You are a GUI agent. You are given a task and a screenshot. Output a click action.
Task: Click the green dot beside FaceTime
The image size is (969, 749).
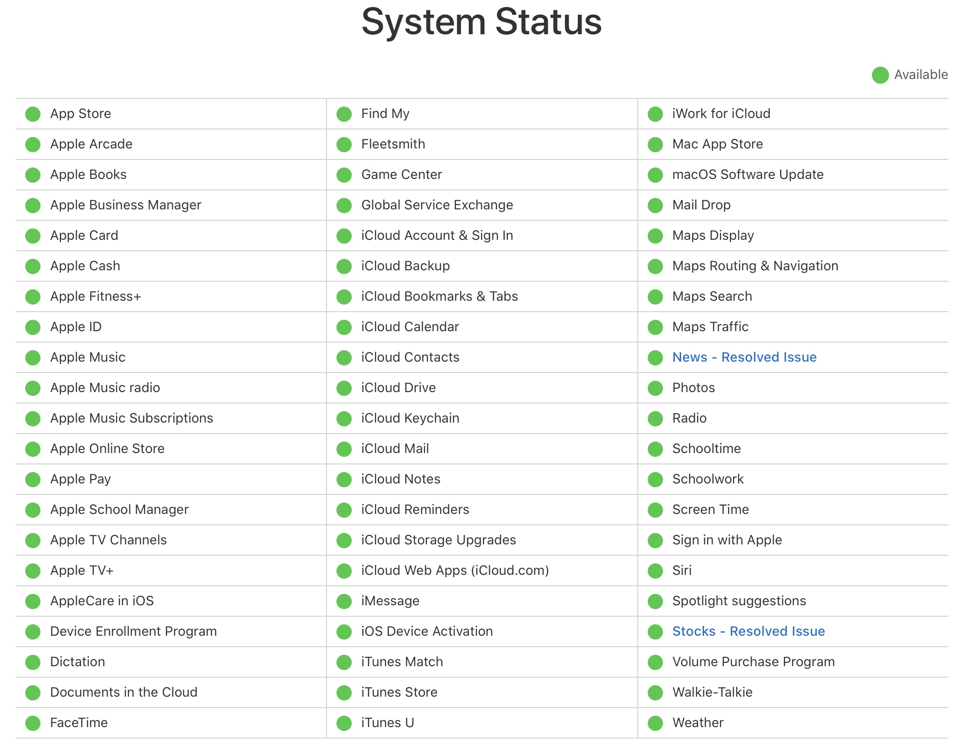[33, 723]
